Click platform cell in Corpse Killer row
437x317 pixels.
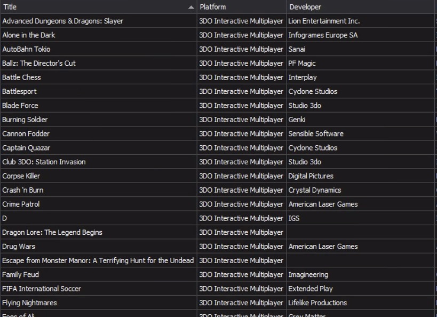pyautogui.click(x=241, y=176)
